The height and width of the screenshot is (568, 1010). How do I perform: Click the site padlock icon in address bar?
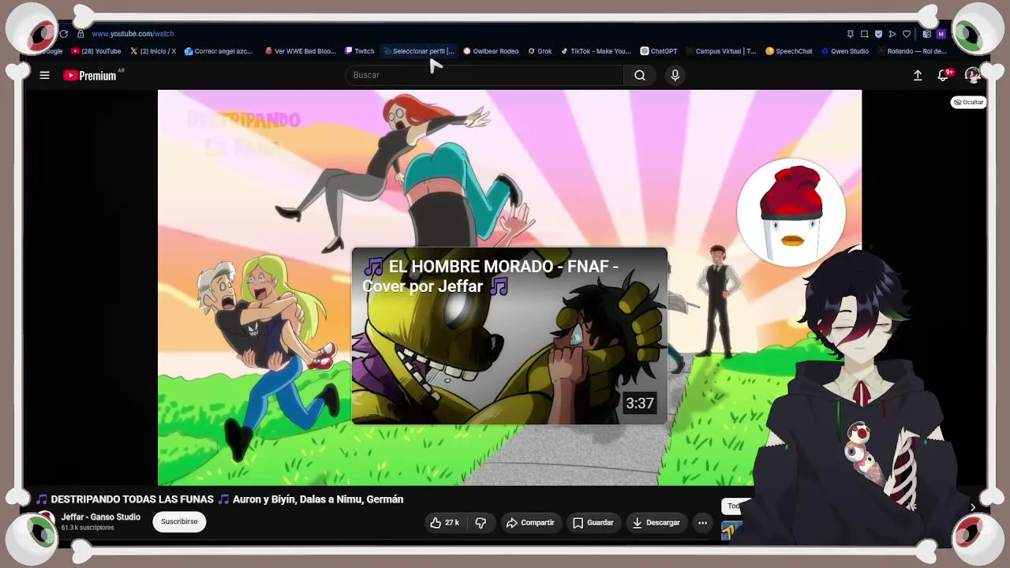[x=80, y=34]
